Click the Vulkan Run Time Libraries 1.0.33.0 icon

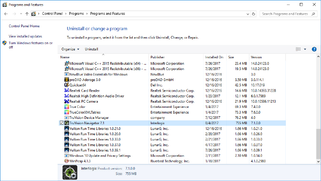(x=67, y=139)
